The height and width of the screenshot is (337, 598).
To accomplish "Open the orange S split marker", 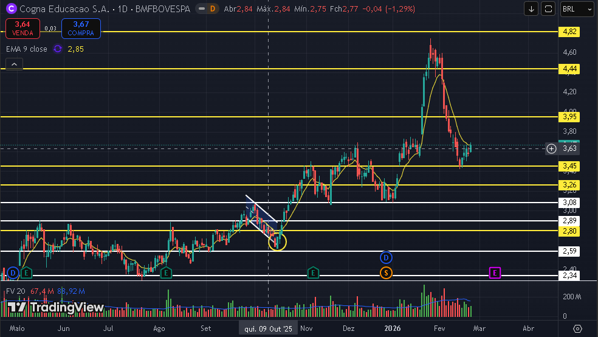I will pyautogui.click(x=386, y=273).
